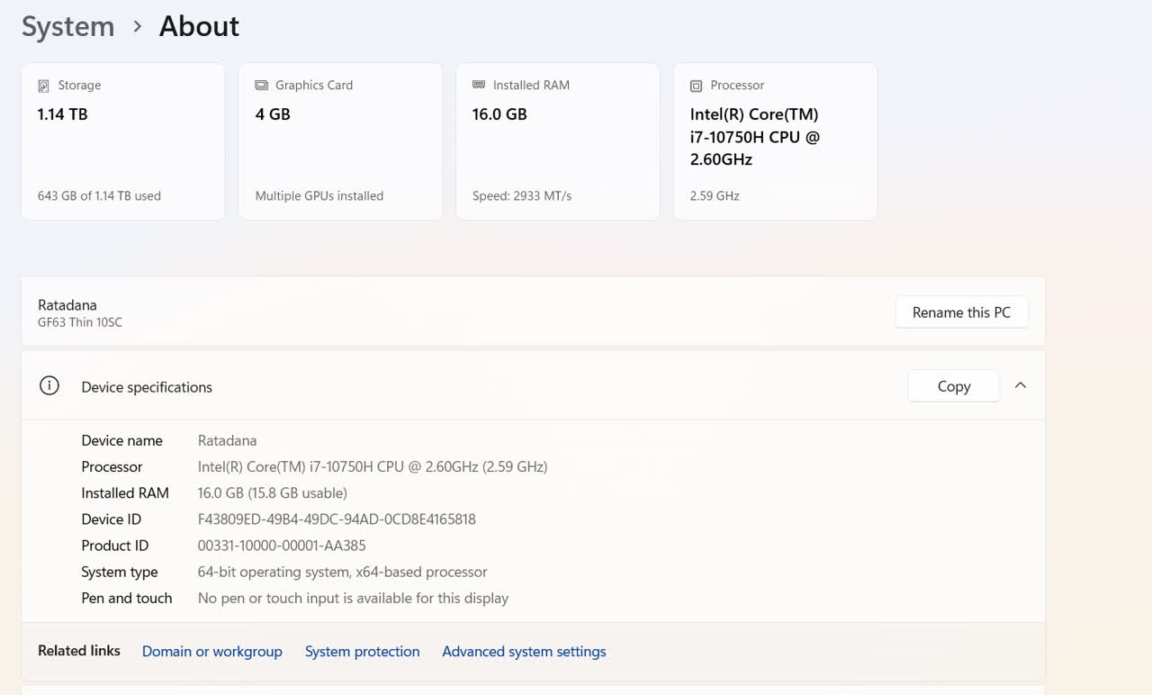Click the GF63 Thin 10SC model text

pos(80,322)
